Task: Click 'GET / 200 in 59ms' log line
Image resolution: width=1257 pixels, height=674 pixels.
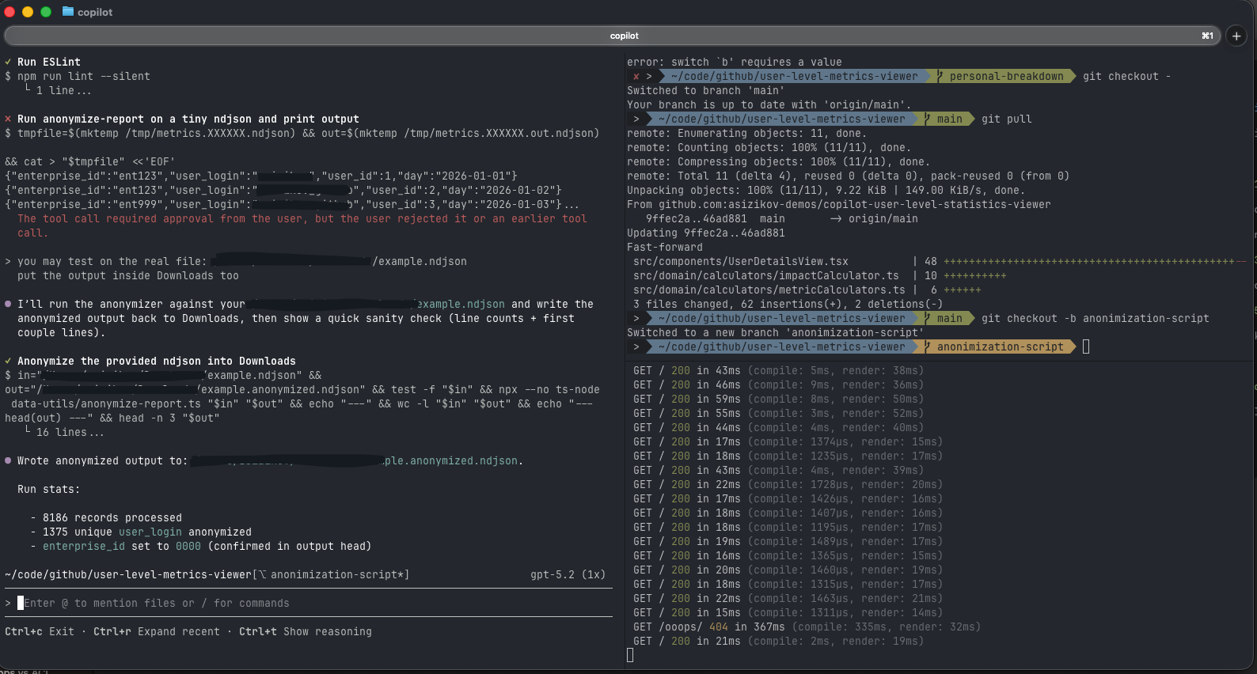Action: point(779,399)
